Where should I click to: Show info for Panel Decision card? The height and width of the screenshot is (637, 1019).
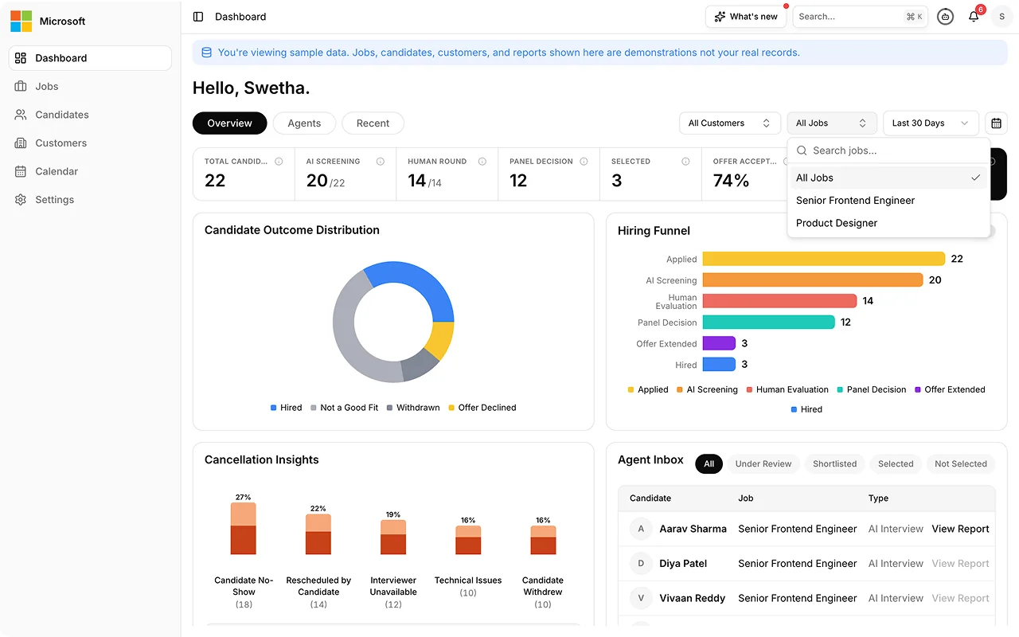click(x=584, y=162)
